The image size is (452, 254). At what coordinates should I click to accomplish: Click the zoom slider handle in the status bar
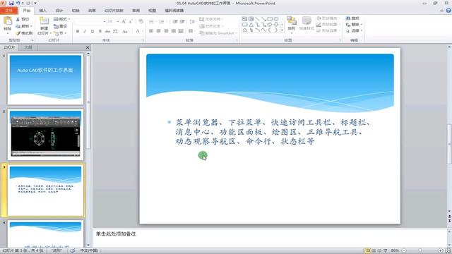[421, 251]
